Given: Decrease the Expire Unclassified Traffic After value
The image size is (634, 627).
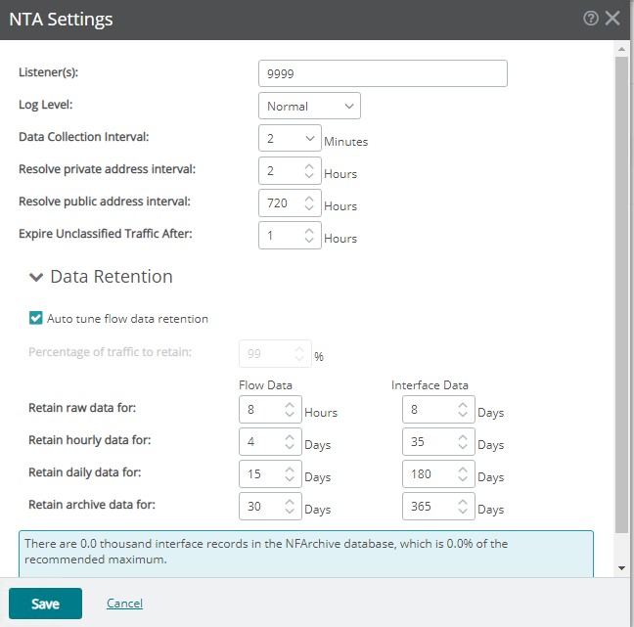Looking at the screenshot, I should point(309,240).
